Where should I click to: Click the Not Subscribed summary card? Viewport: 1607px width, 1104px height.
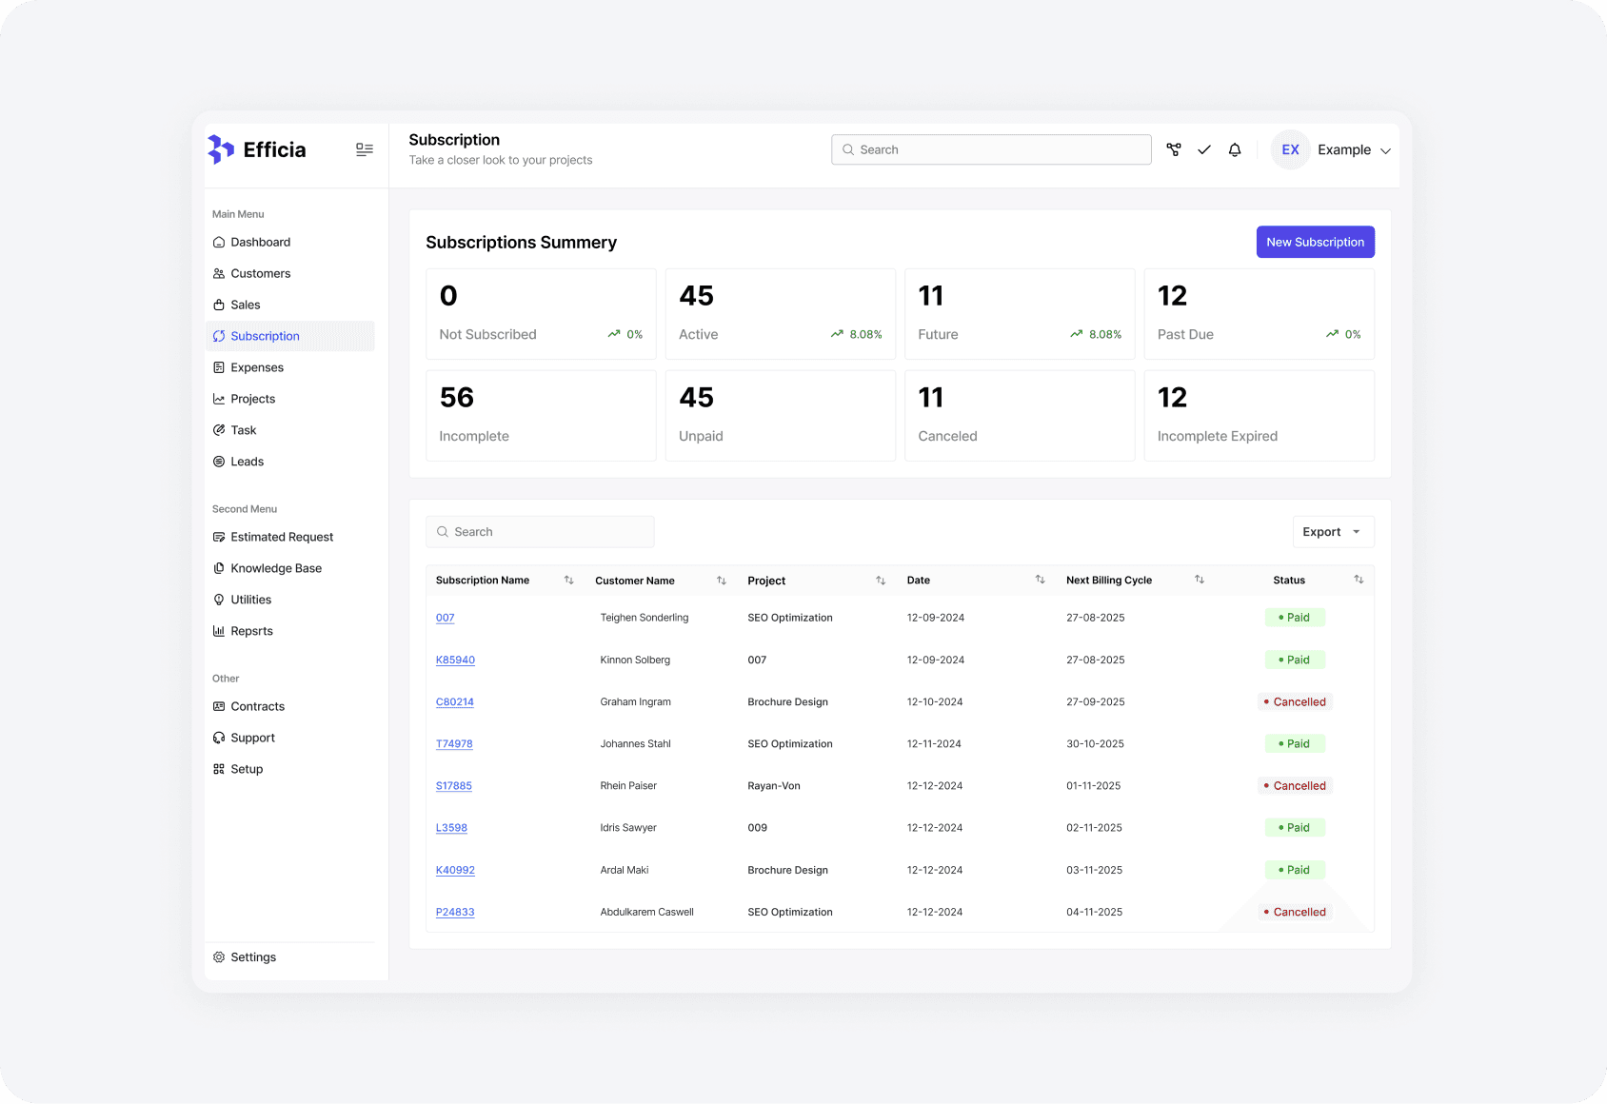tap(541, 314)
